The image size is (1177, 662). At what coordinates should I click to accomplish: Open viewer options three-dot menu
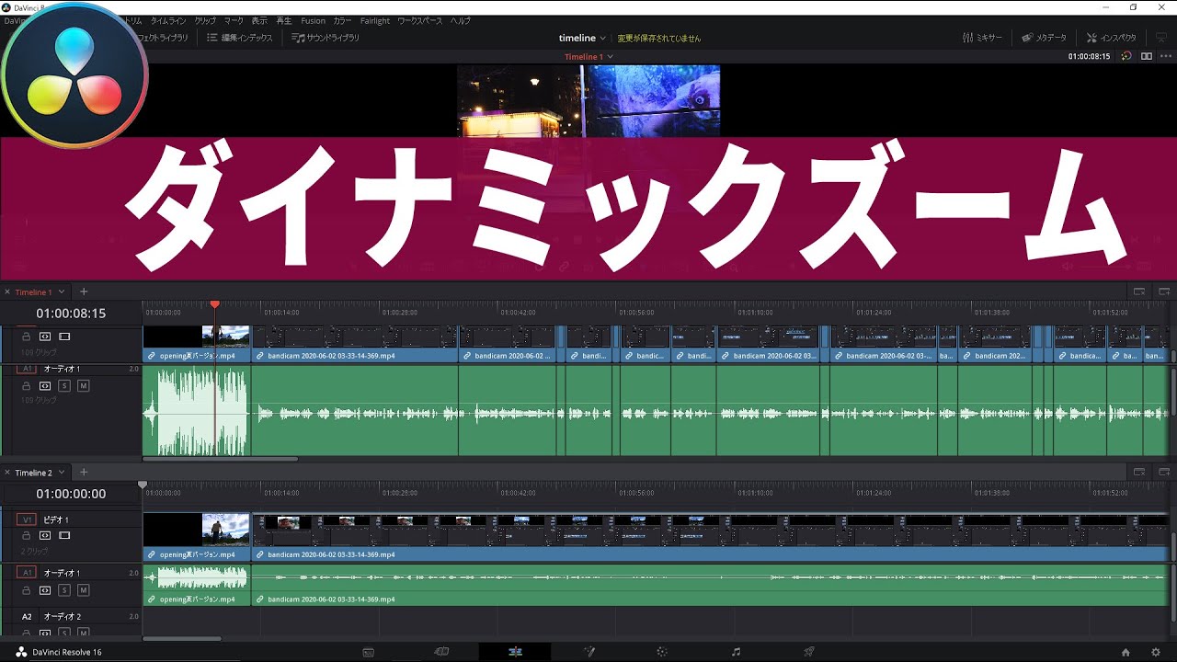pos(1165,56)
